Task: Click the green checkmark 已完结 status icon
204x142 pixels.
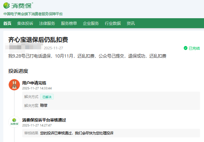Action: tap(186, 48)
